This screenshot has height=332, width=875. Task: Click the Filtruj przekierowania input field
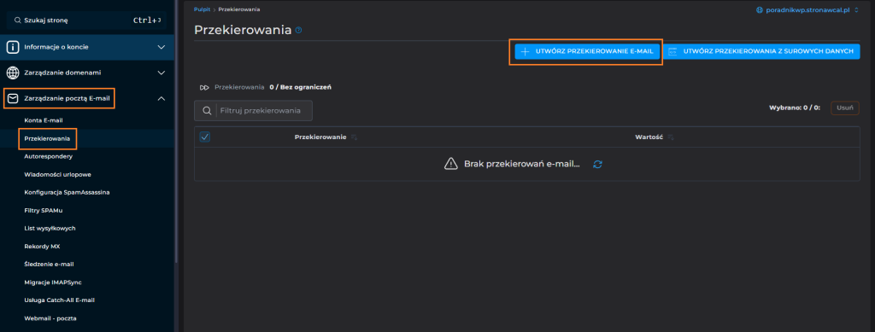253,111
